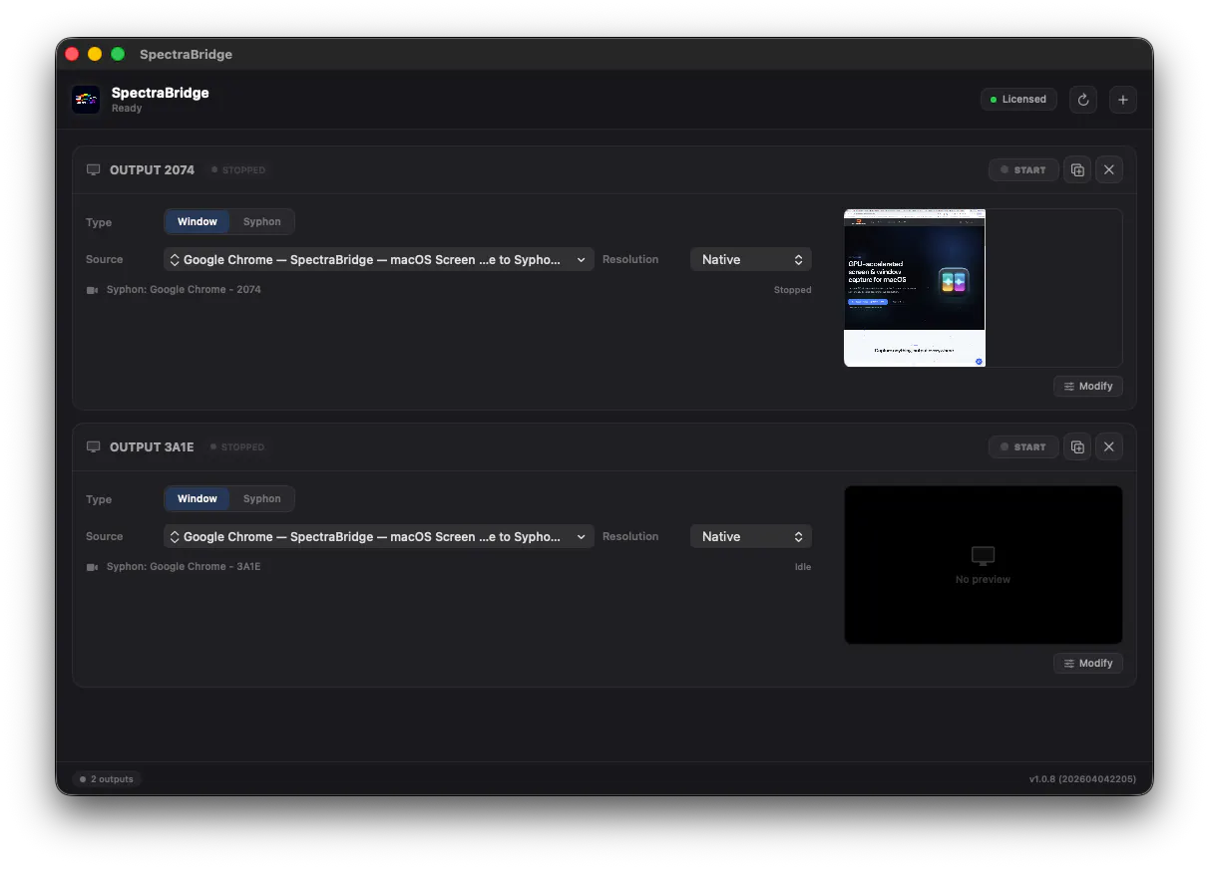Viewport: 1209px width, 869px height.
Task: Start OUTPUT 2074
Action: point(1023,170)
